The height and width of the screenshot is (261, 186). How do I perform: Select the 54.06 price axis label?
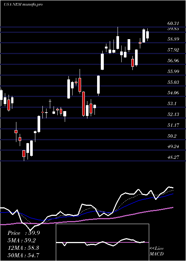click(x=173, y=93)
